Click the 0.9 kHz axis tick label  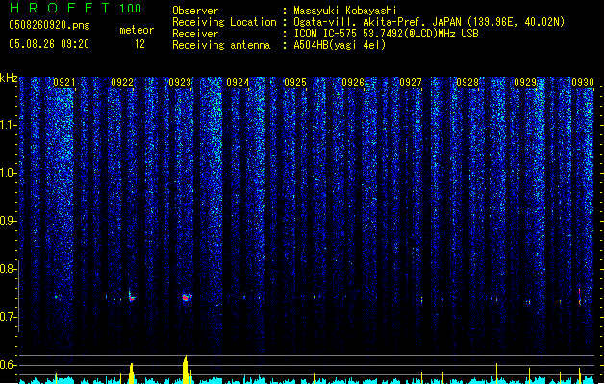[x=8, y=221]
